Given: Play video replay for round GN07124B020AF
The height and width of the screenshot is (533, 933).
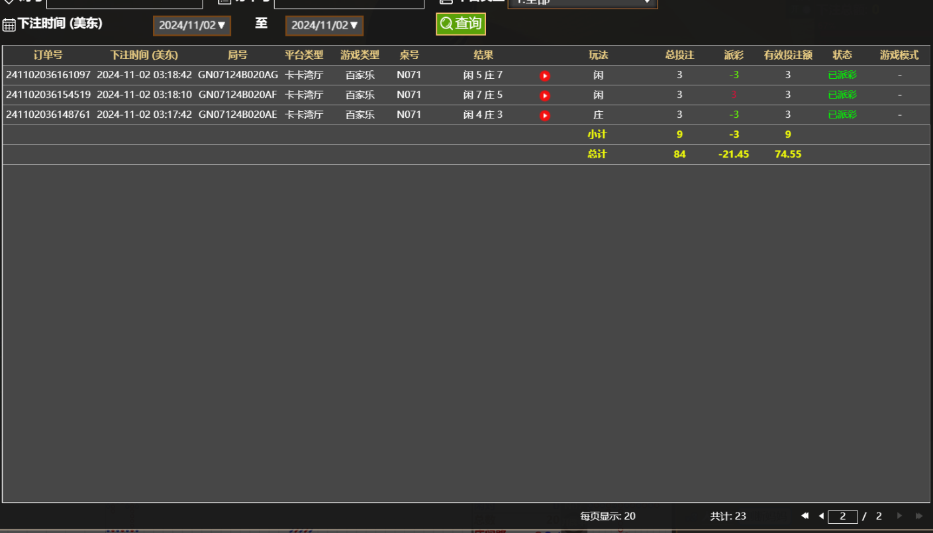Looking at the screenshot, I should tap(544, 96).
